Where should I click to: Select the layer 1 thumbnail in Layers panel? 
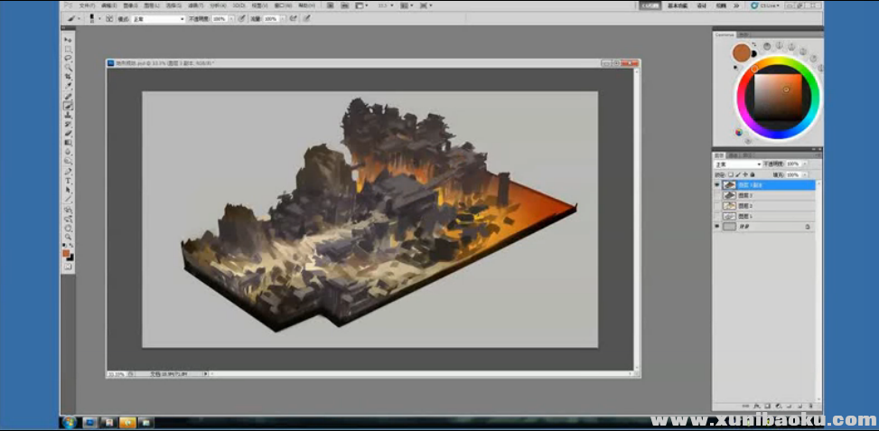(x=727, y=217)
